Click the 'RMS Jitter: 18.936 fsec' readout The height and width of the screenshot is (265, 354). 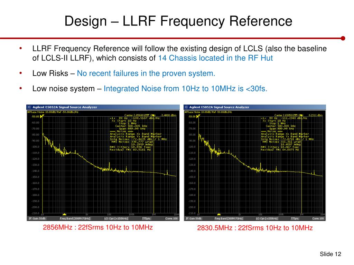pos(130,147)
